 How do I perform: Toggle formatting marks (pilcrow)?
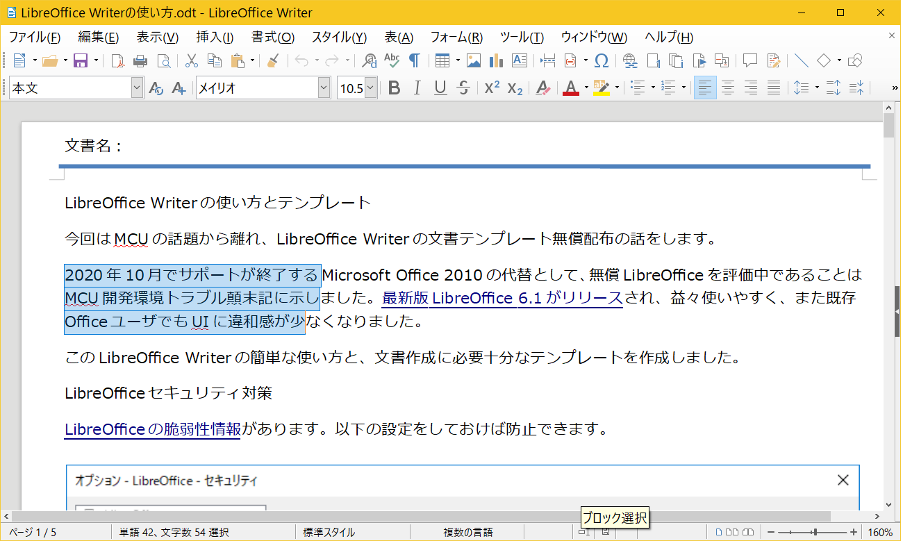(414, 61)
